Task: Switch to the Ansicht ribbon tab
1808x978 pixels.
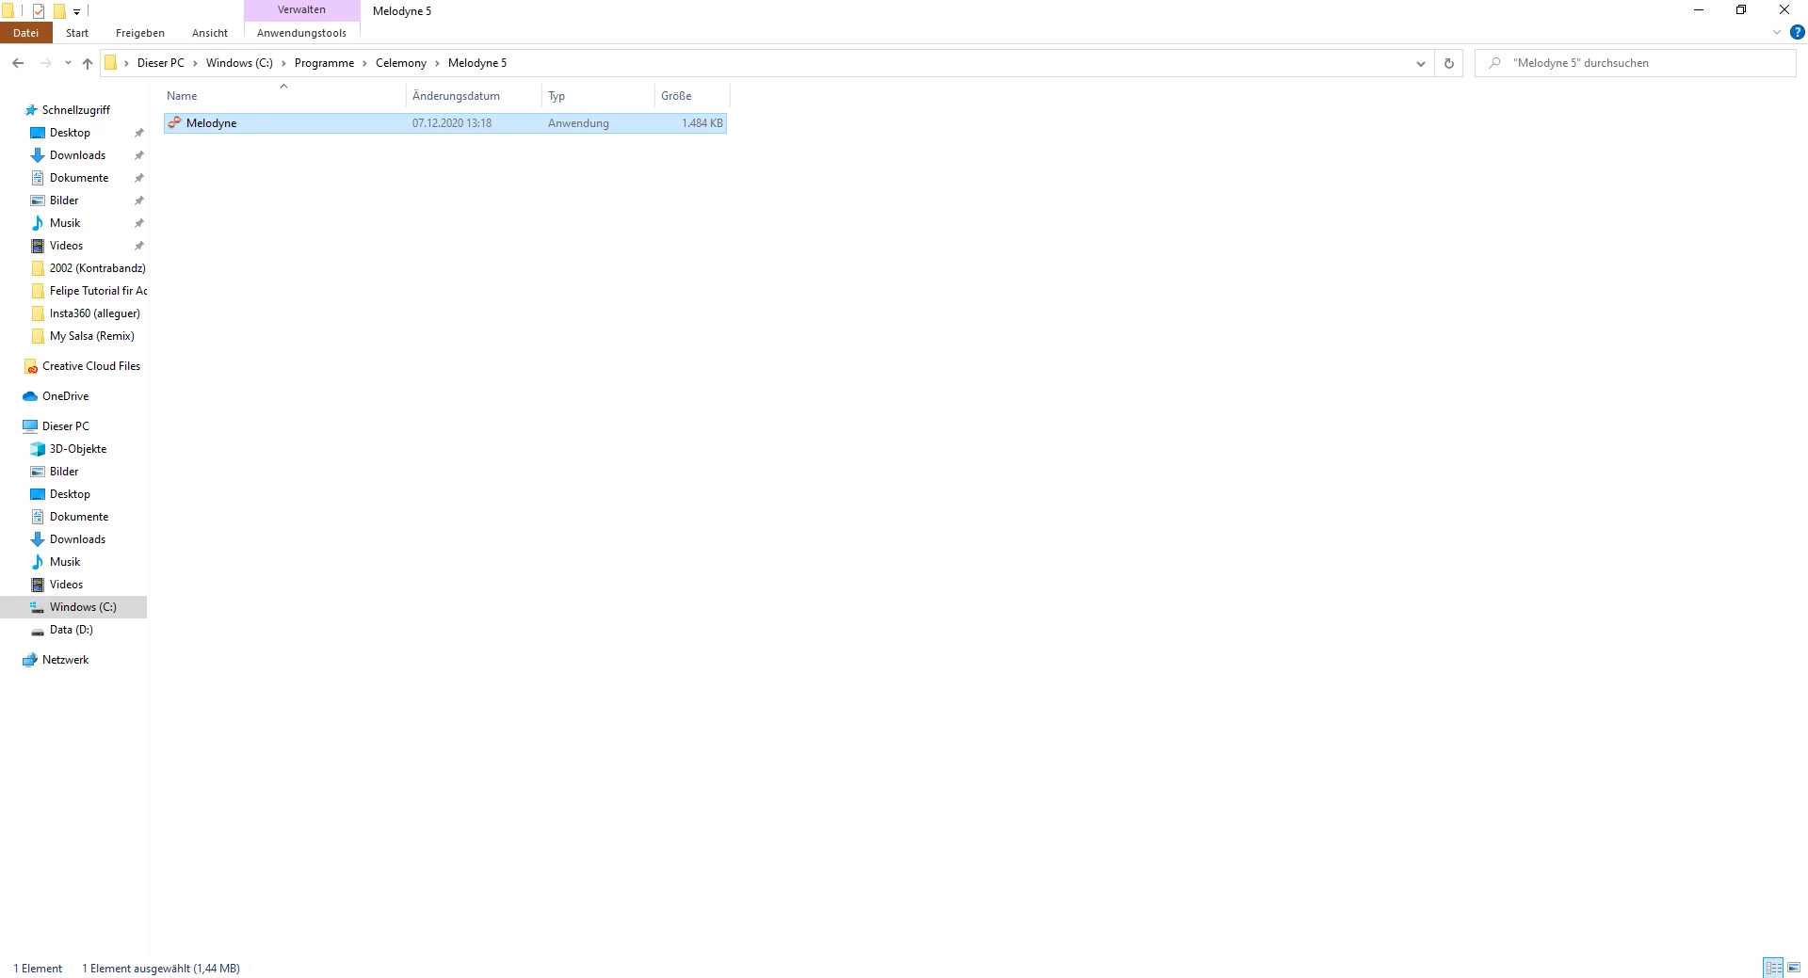Action: coord(210,33)
